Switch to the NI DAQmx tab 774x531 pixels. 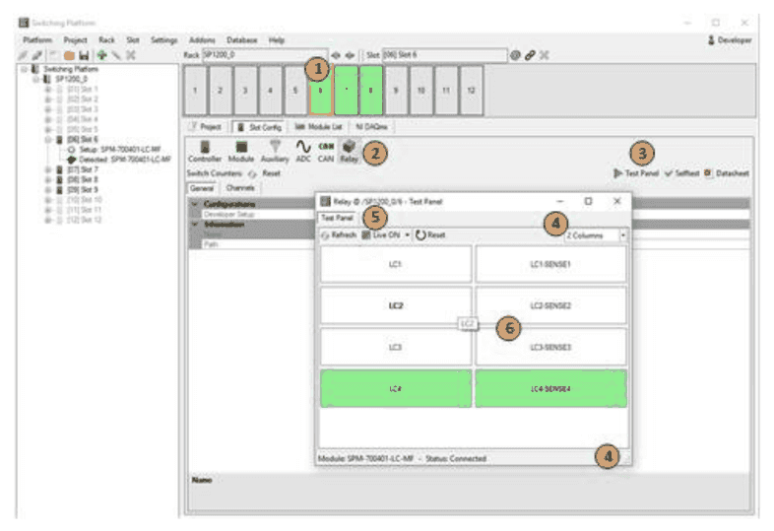(371, 127)
